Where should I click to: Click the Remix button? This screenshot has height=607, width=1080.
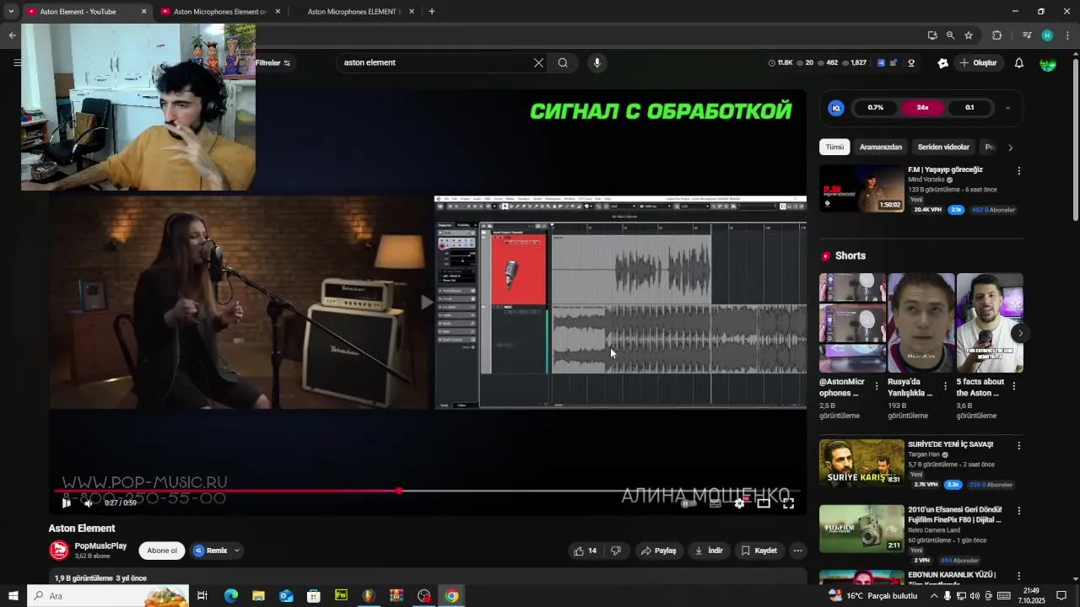(210, 551)
